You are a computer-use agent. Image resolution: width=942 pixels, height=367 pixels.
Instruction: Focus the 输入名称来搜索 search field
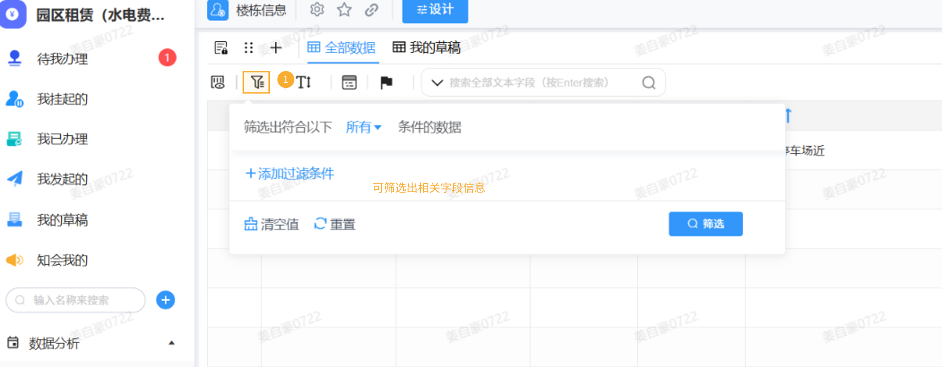coord(75,300)
